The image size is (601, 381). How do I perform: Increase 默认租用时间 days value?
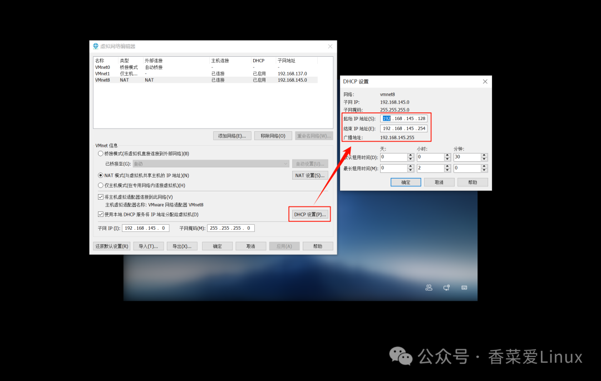(411, 155)
